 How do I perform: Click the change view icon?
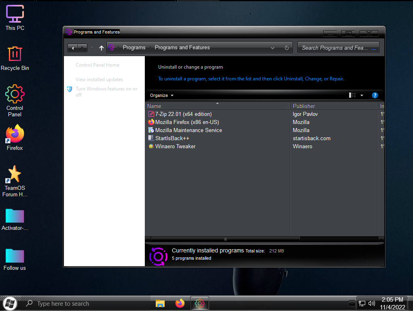(352, 95)
